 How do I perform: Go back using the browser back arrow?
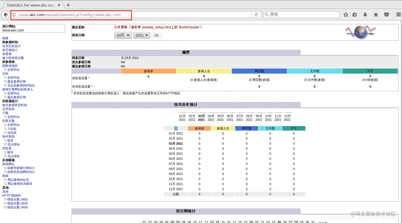click(x=6, y=15)
